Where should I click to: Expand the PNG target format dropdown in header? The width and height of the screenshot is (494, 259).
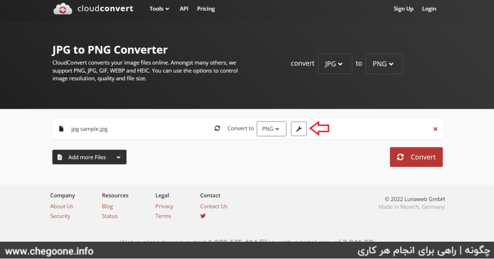pos(384,64)
